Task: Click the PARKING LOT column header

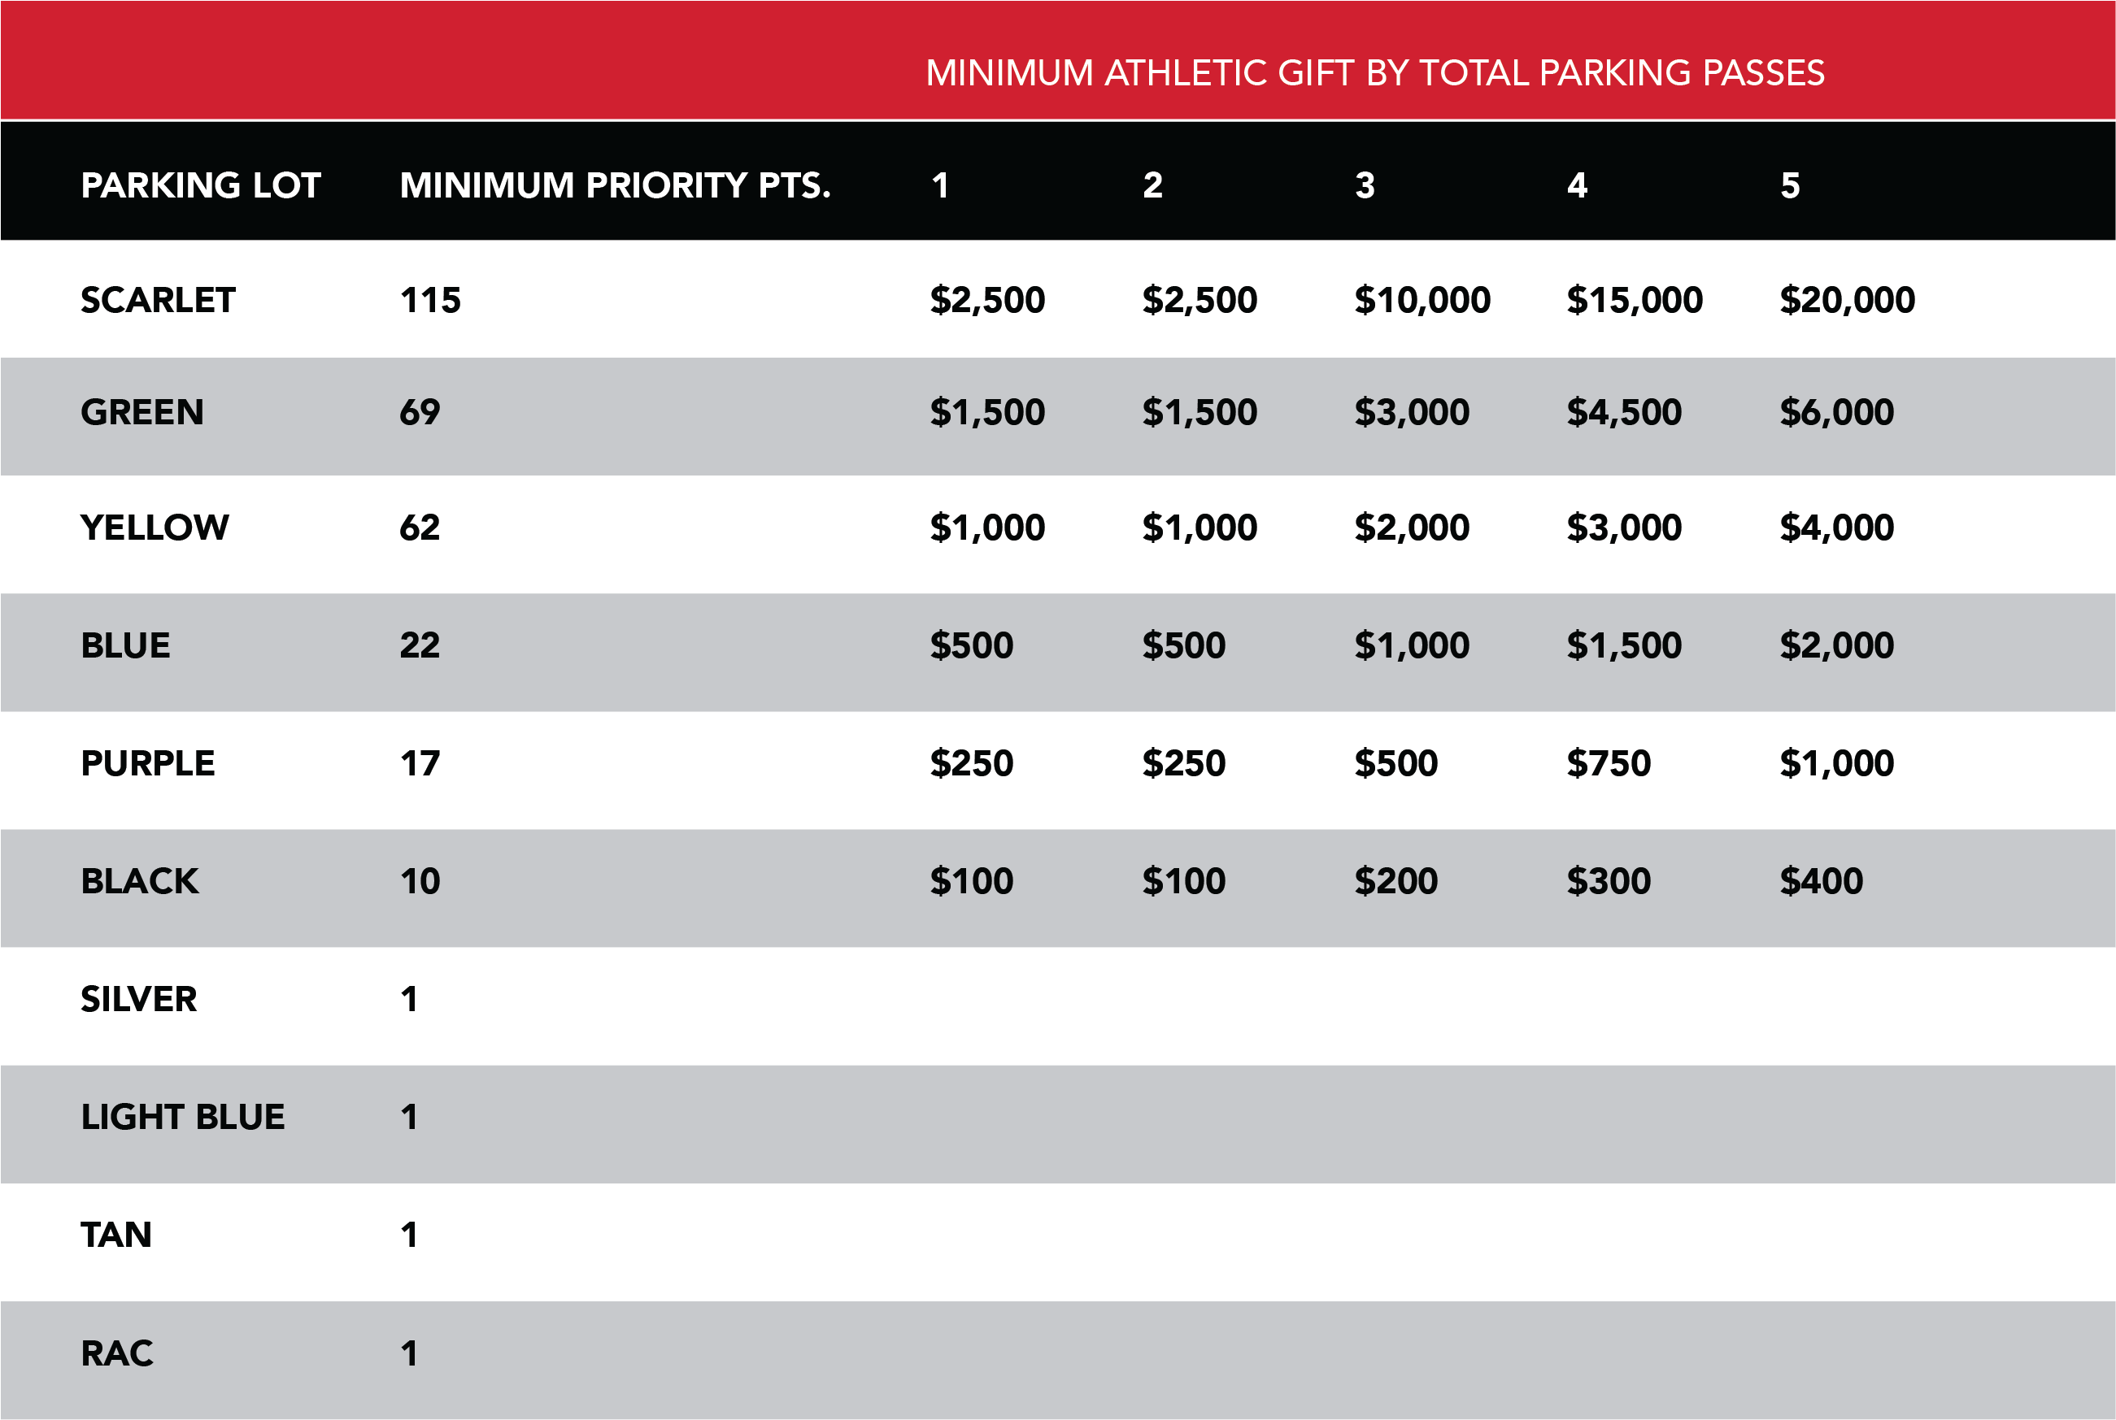Action: [200, 185]
